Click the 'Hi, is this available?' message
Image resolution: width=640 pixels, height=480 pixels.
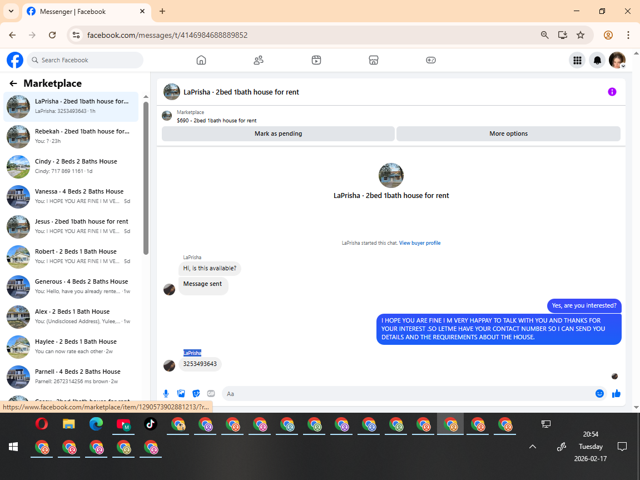pos(210,268)
